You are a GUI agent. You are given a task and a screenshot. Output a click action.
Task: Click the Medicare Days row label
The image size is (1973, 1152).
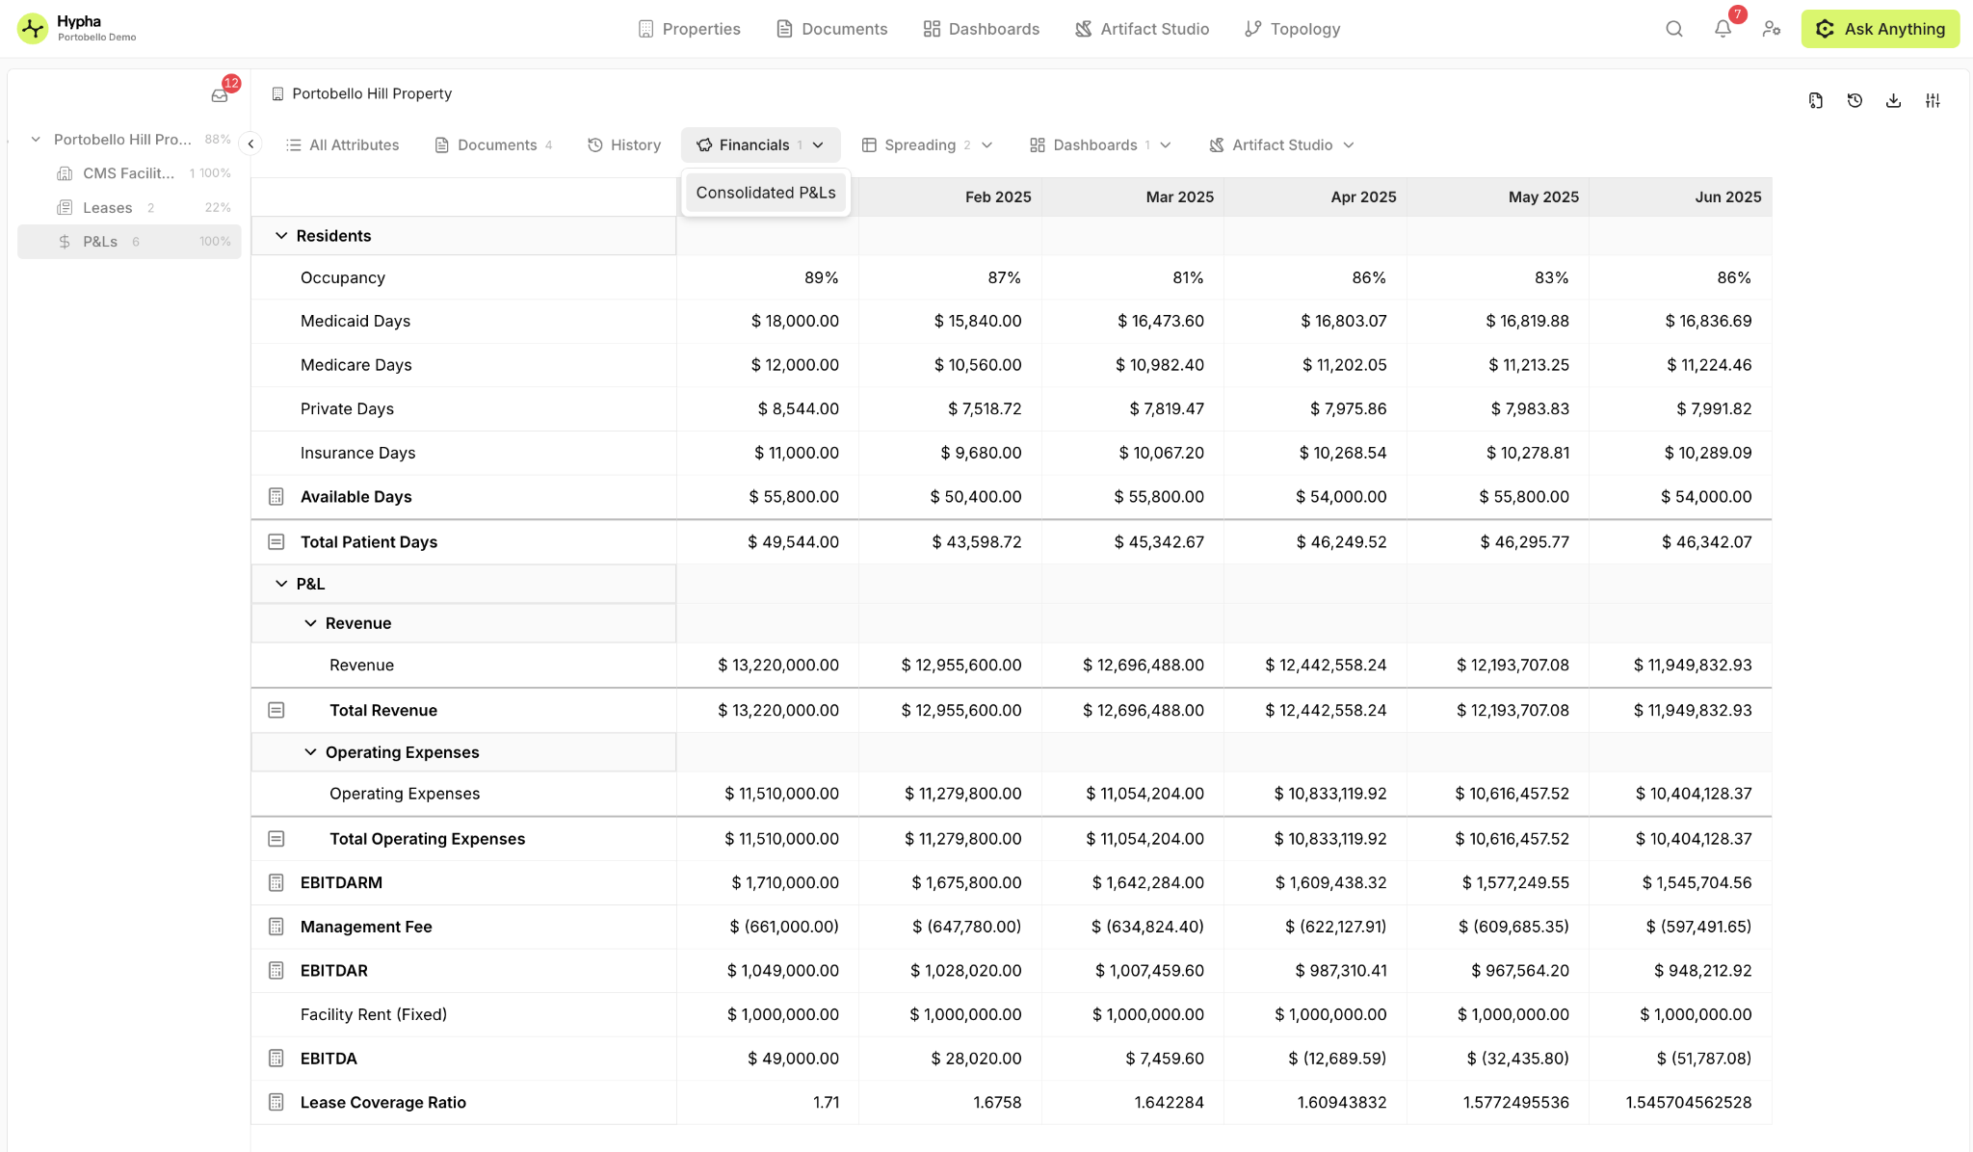356,365
